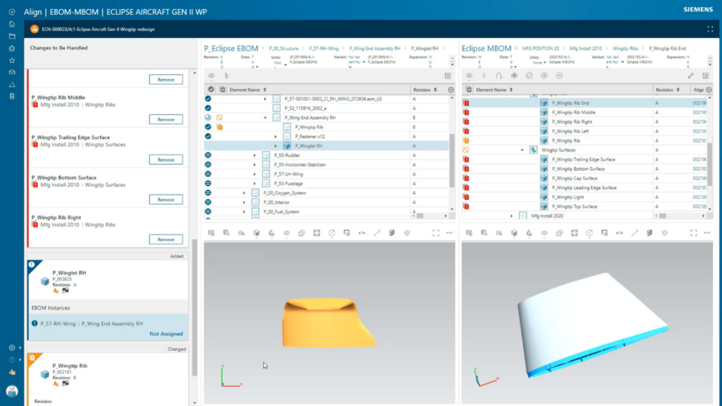Open P_00_Structure breadcrumb in EBOM

[283, 49]
